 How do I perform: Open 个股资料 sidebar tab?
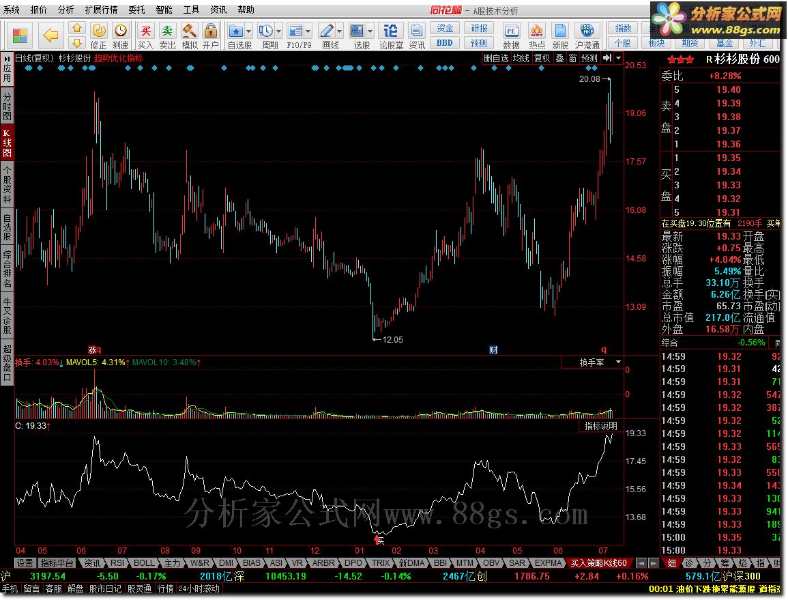tap(7, 184)
